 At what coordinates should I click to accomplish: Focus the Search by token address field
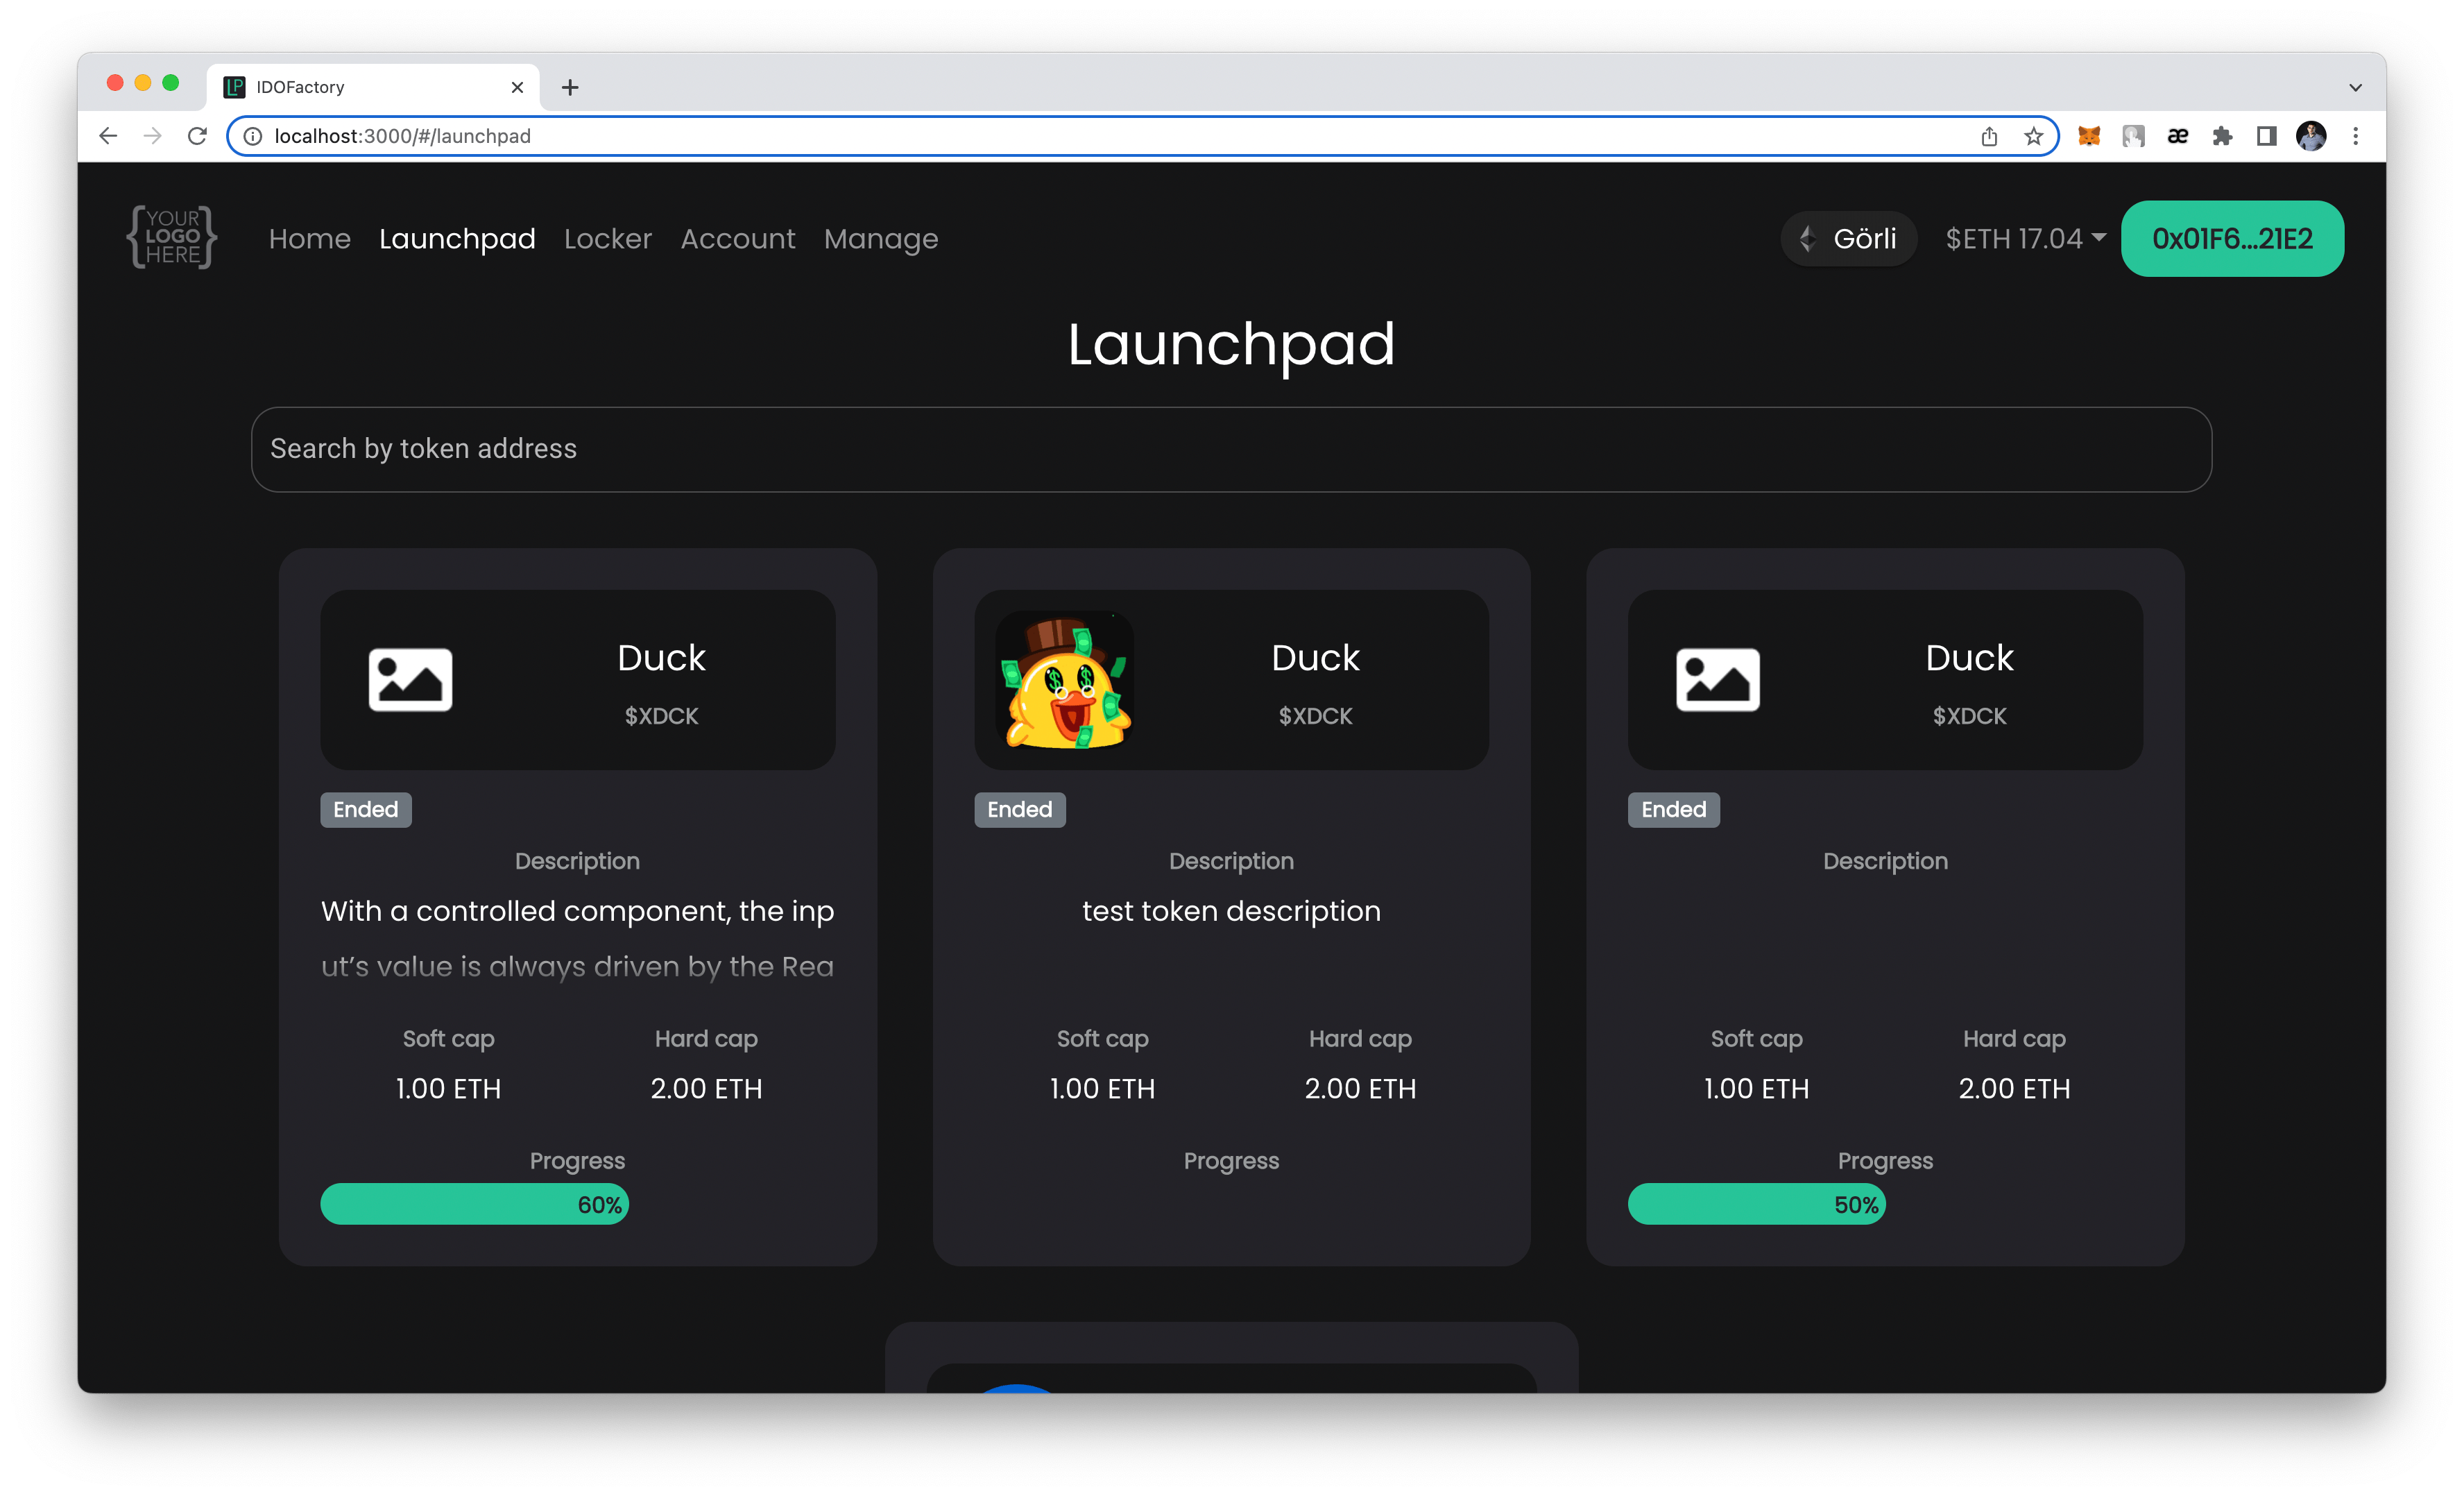click(x=1230, y=448)
